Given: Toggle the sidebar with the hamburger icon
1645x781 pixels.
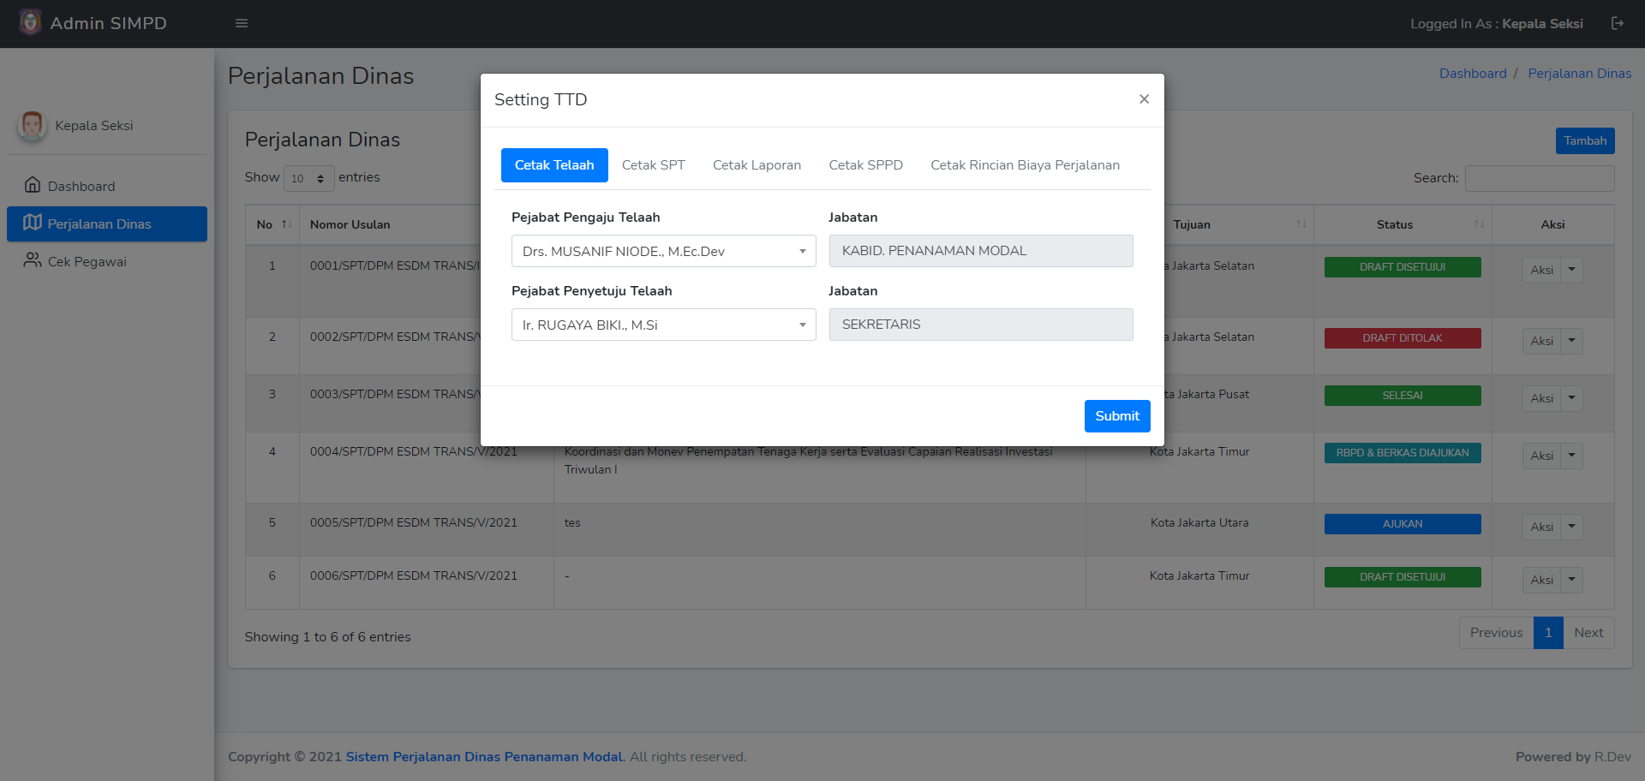Looking at the screenshot, I should point(241,23).
